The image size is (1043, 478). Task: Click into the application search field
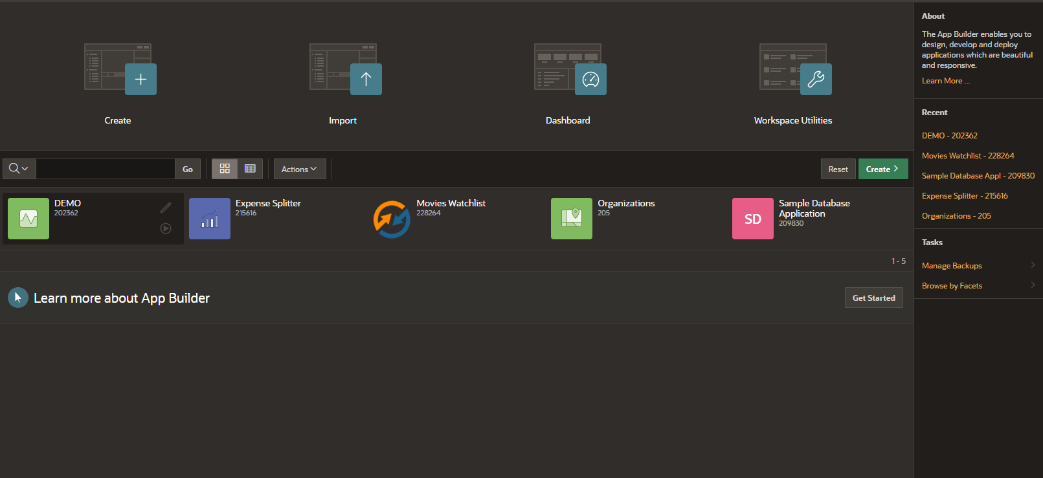pos(106,169)
